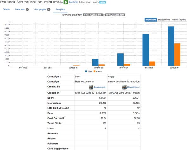The height and width of the screenshot is (150, 190).
Task: Select the Analytics tab
Action: (x=60, y=9)
